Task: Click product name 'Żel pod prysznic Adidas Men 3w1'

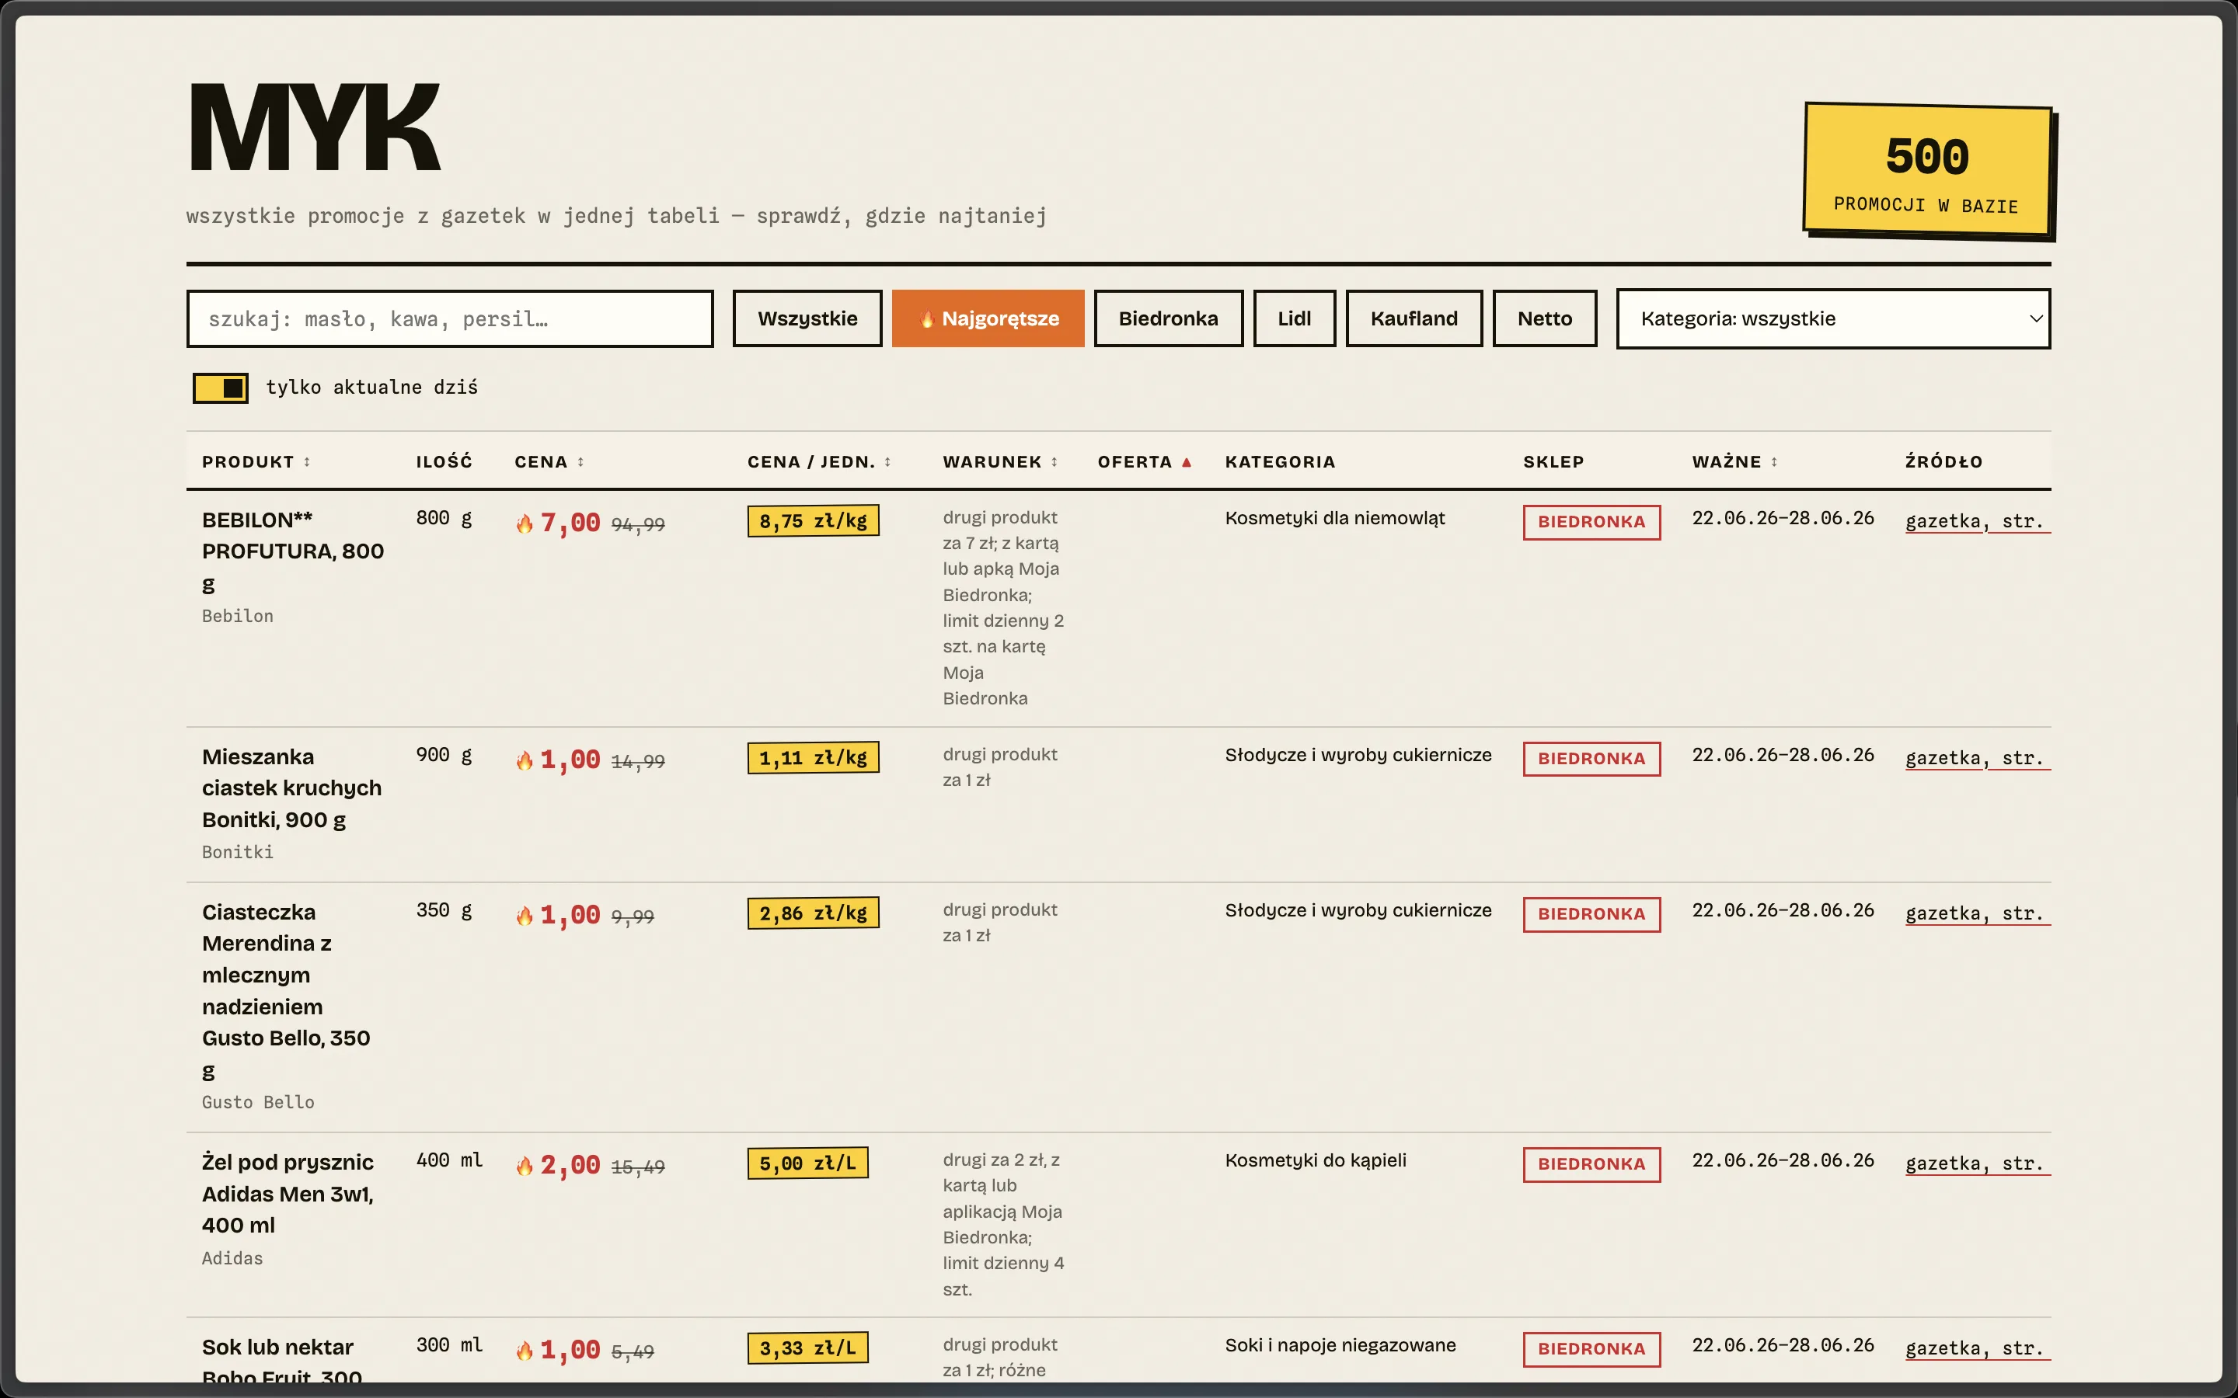Action: coord(288,1194)
